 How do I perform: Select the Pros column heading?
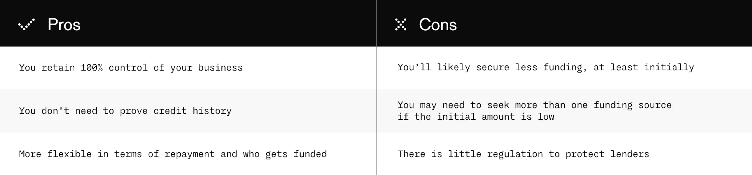[x=64, y=25]
